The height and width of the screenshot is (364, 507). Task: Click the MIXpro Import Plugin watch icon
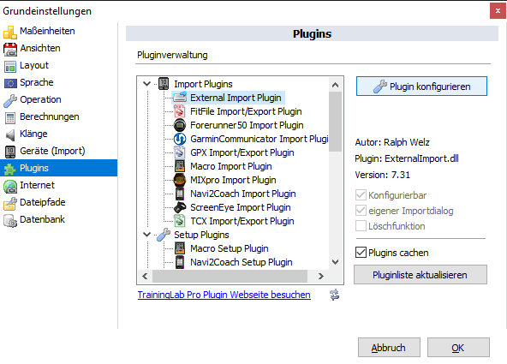pos(180,180)
